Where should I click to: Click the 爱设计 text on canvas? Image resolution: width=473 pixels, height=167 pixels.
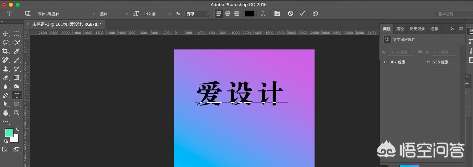pos(240,93)
